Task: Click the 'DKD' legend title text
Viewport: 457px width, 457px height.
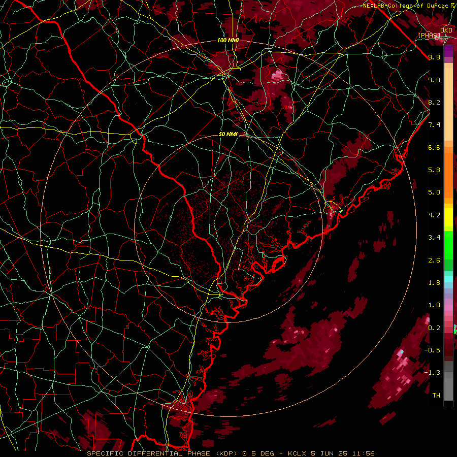Action: [x=446, y=30]
